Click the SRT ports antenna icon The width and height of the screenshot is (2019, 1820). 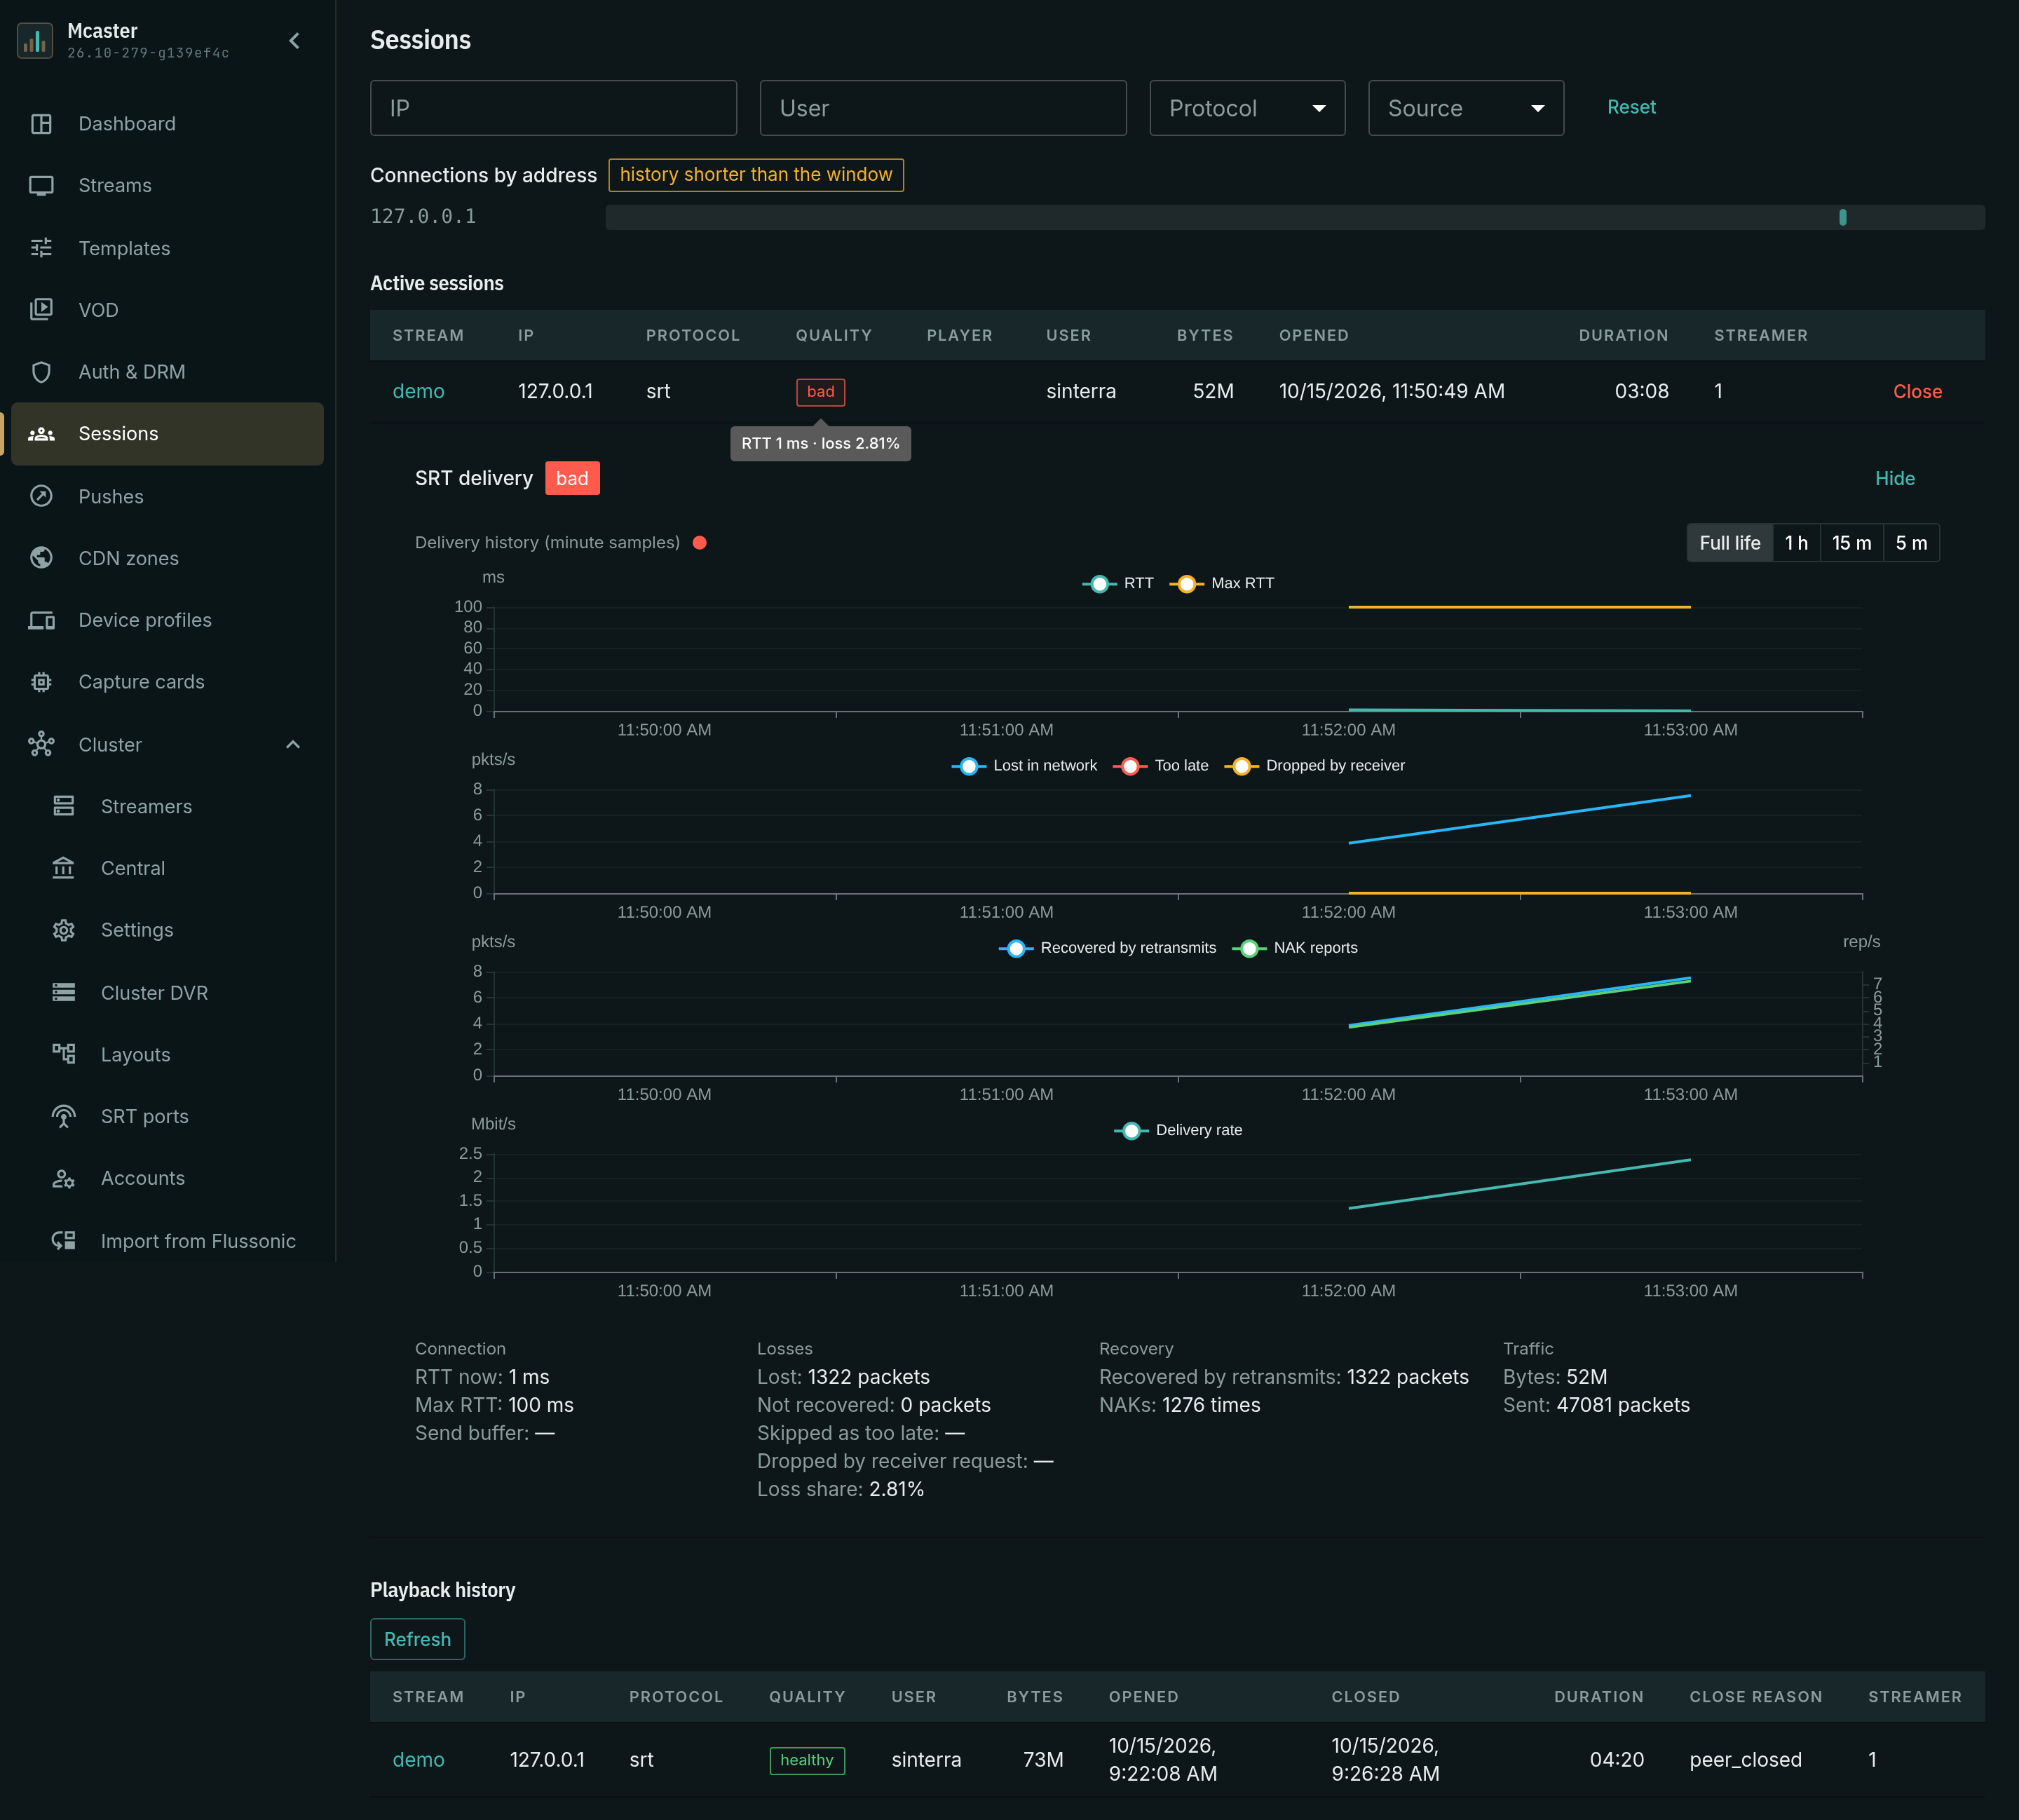[63, 1116]
